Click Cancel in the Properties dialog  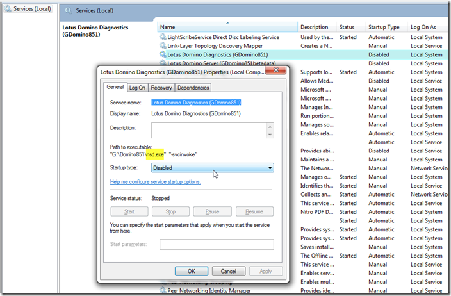point(228,271)
